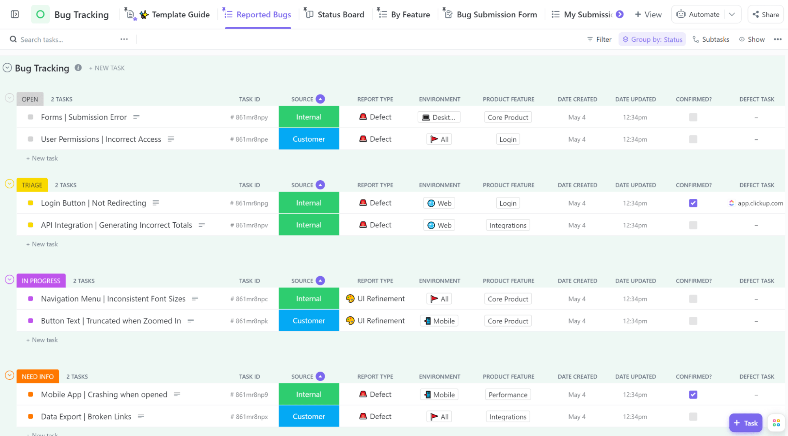Open toolbar more options ellipsis

click(777, 39)
